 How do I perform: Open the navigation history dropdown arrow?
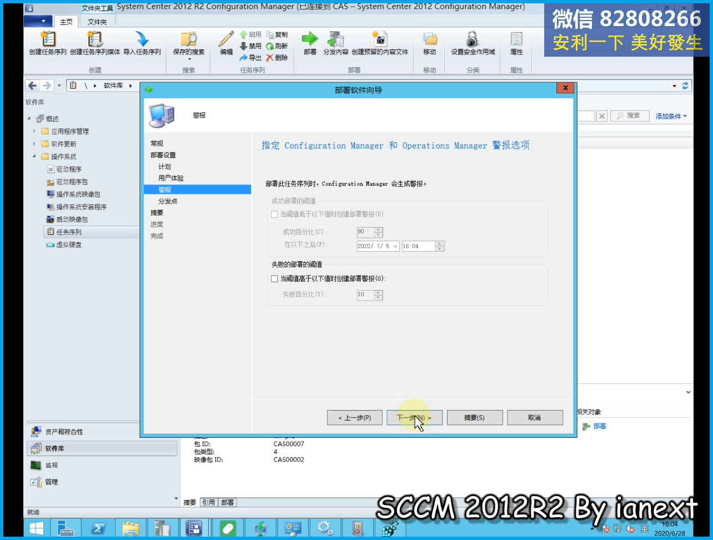(x=59, y=86)
